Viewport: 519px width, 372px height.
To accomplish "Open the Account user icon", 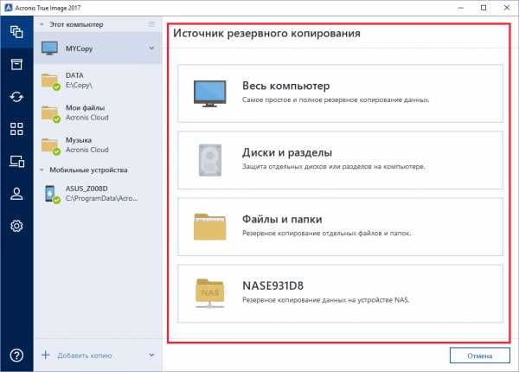I will [x=16, y=193].
